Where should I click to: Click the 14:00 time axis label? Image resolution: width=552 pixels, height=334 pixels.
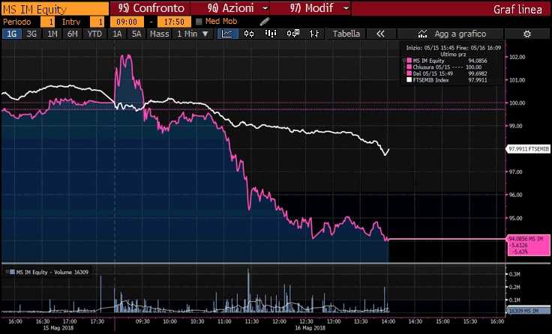[x=388, y=321]
